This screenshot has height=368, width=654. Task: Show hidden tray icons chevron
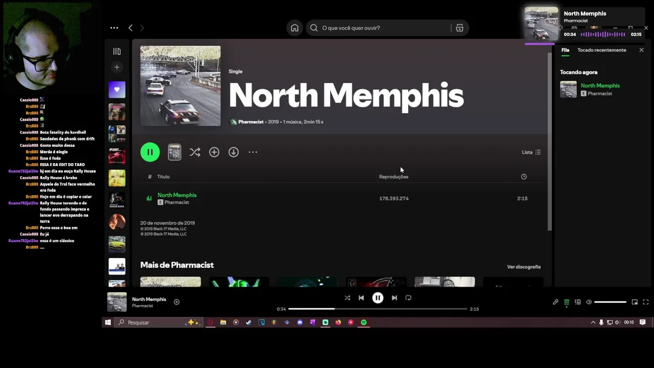coord(593,323)
